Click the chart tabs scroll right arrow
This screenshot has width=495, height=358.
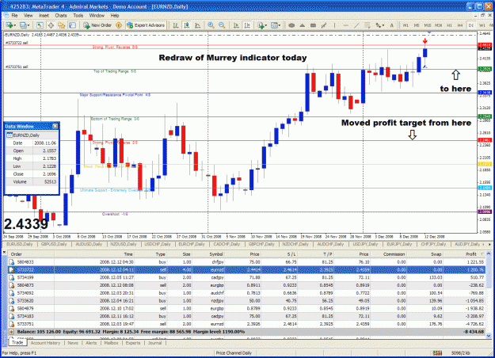(490, 244)
